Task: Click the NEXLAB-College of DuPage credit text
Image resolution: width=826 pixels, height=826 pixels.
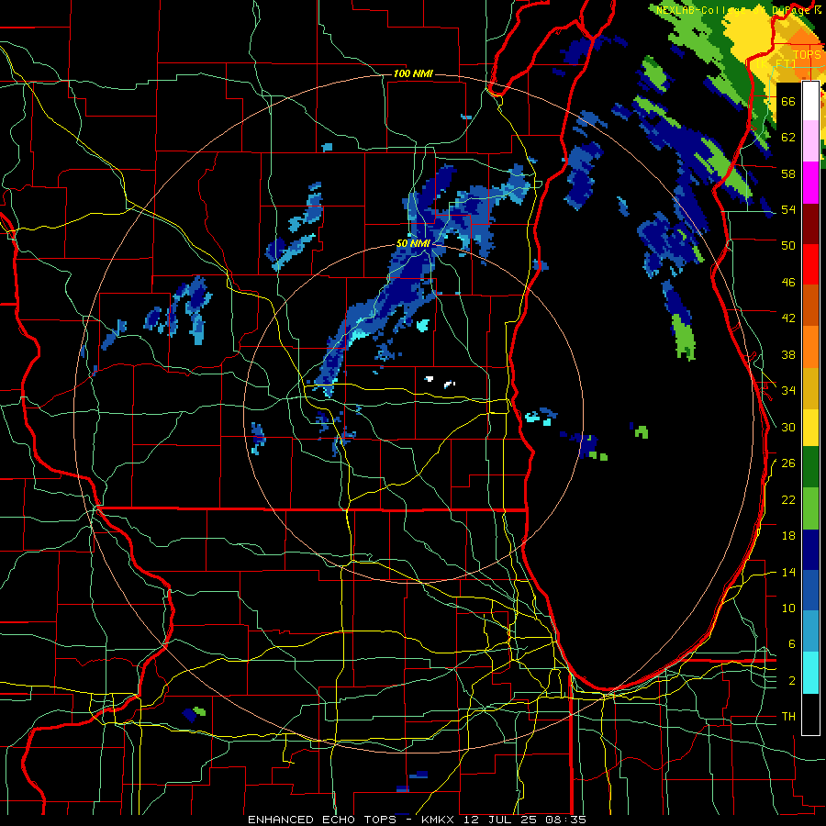Action: pos(740,10)
